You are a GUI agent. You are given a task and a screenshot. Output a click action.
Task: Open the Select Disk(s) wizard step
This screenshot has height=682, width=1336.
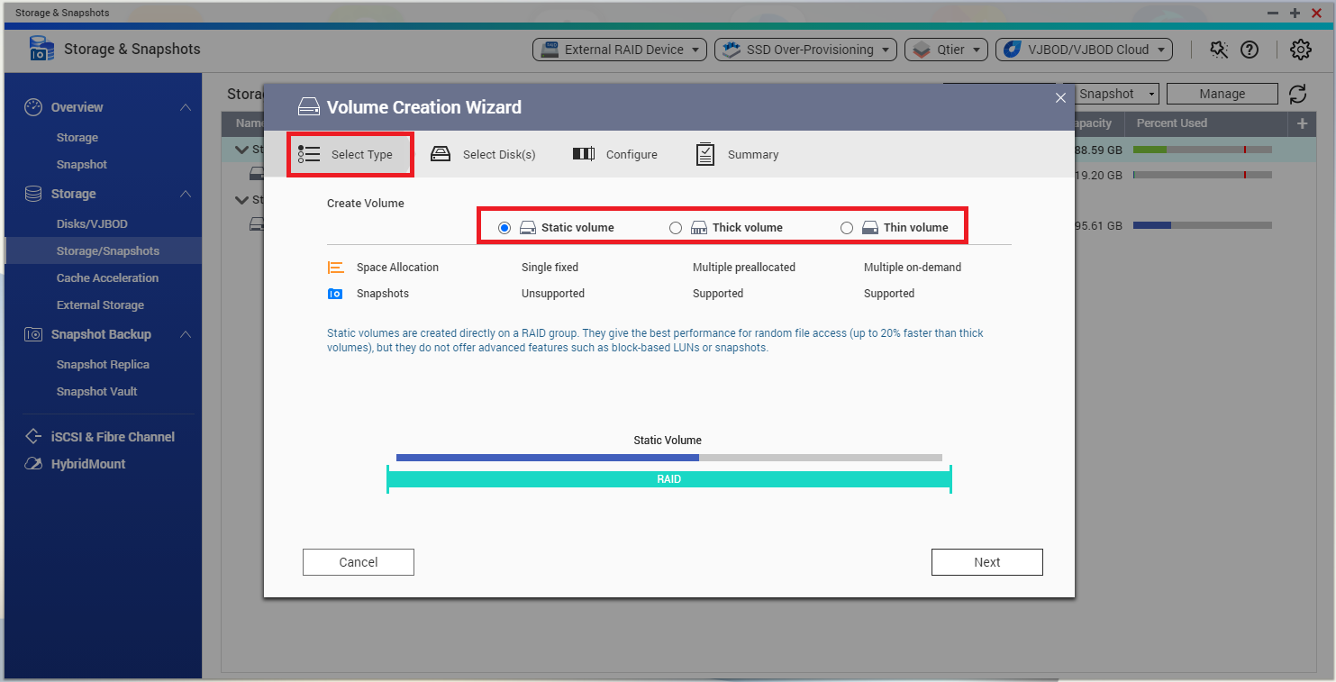[x=484, y=154]
